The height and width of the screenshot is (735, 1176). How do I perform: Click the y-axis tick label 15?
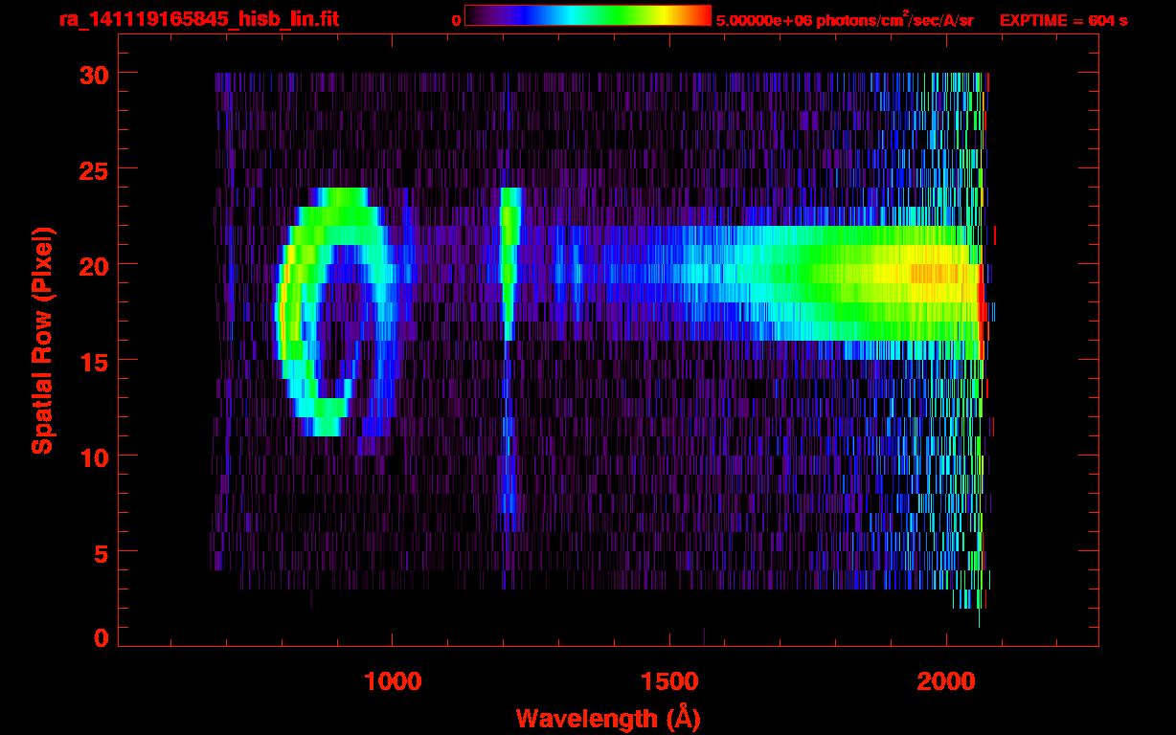[95, 361]
